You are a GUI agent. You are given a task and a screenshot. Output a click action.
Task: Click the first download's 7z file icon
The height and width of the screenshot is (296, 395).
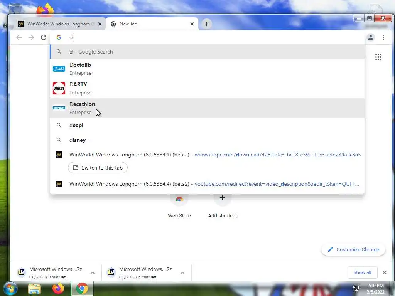(x=22, y=272)
